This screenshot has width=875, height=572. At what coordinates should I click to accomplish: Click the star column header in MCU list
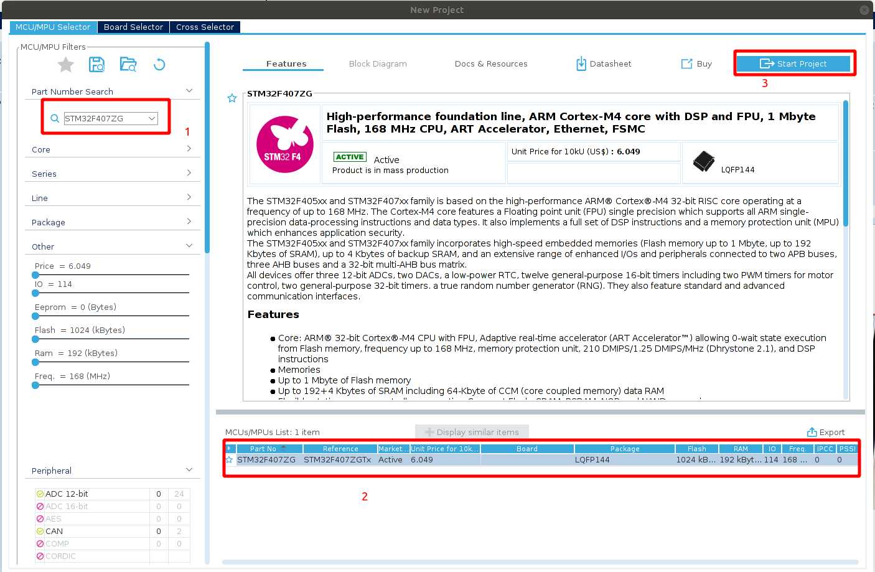230,448
